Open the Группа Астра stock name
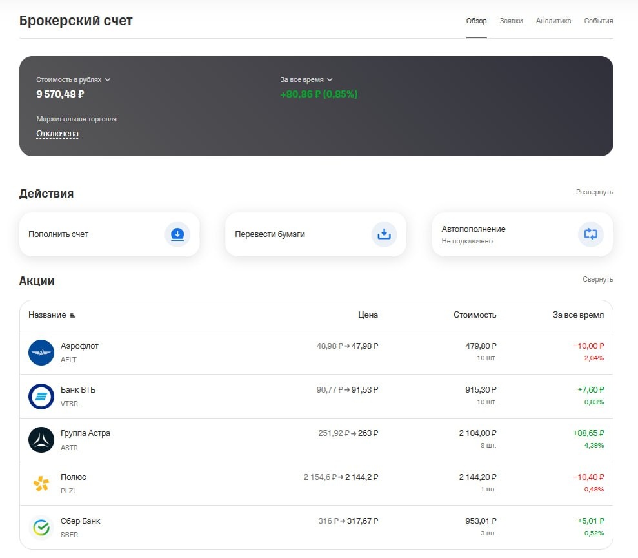Screen dimensions: 638x558 point(85,433)
